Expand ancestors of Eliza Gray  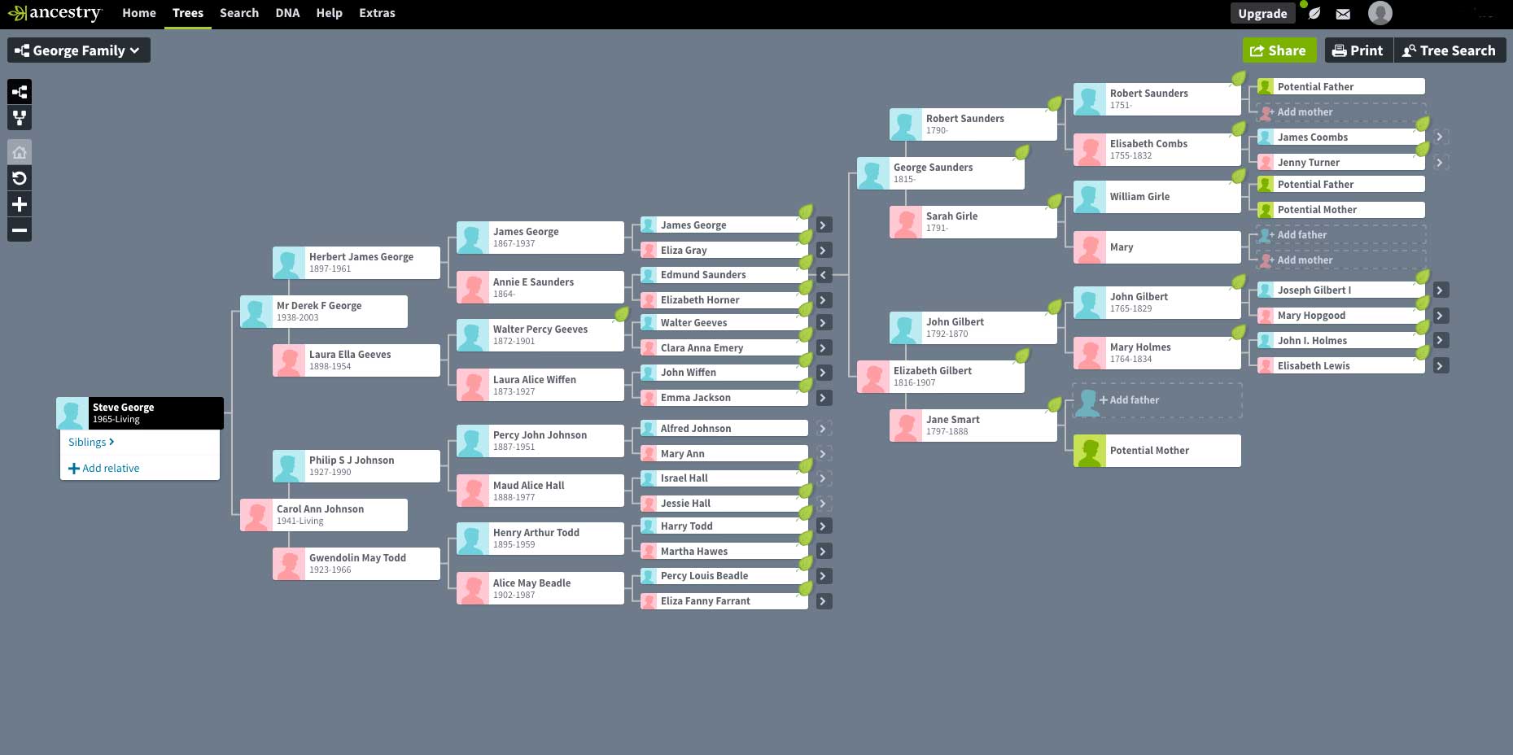pos(823,251)
